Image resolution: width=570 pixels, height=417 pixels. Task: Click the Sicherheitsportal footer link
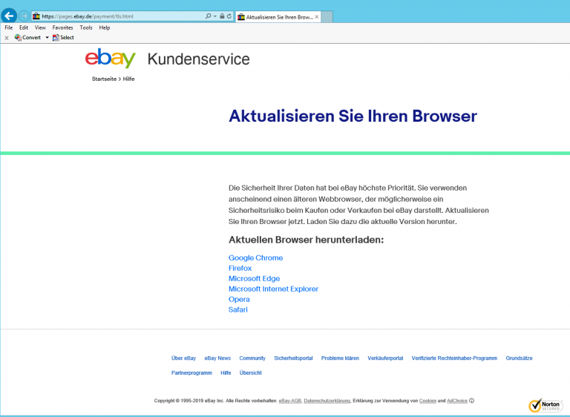tap(293, 358)
